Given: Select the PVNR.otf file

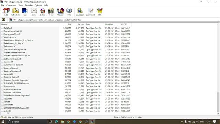Looking at the screenshot, I should point(8,28).
